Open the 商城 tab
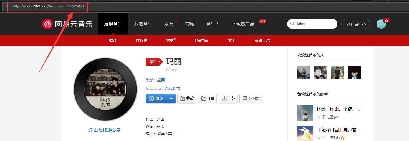The width and height of the screenshot is (409, 141). point(190,24)
